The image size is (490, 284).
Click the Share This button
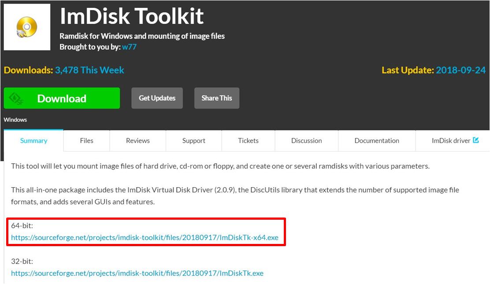click(x=216, y=98)
